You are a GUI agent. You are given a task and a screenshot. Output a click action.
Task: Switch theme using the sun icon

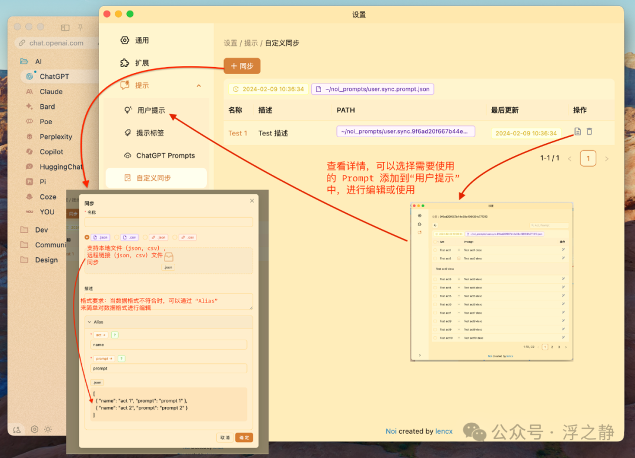[x=48, y=429]
